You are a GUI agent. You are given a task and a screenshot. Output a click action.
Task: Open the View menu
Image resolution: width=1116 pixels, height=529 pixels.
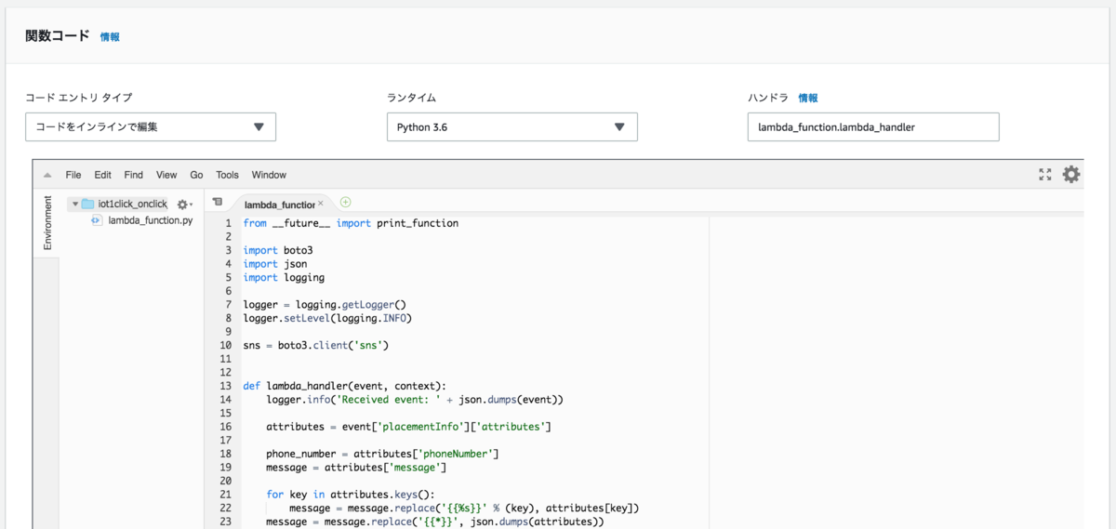(166, 175)
